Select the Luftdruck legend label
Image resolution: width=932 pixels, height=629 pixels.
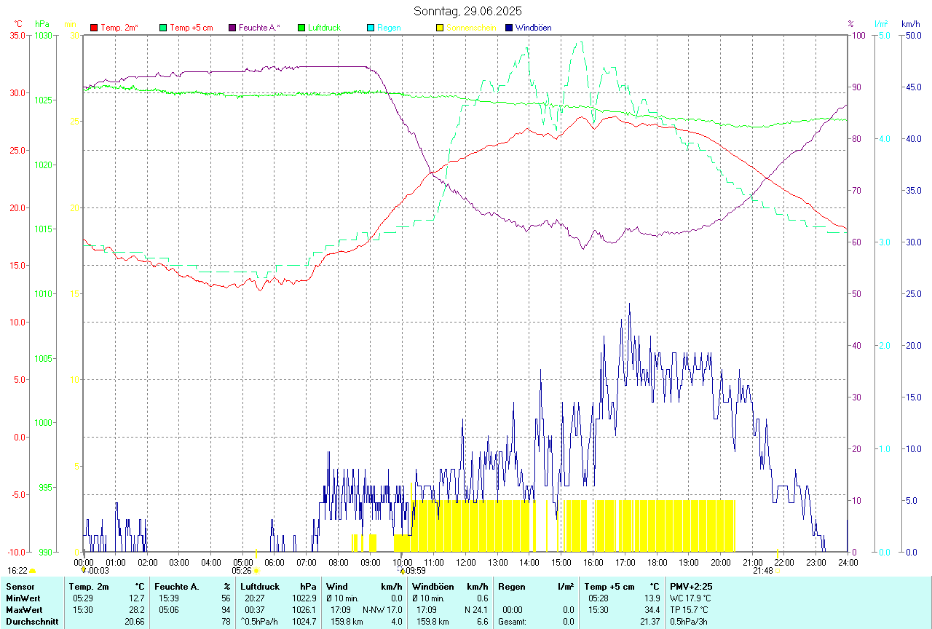click(324, 28)
